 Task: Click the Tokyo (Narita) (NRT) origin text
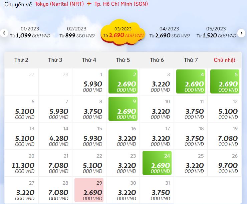(x=59, y=4)
